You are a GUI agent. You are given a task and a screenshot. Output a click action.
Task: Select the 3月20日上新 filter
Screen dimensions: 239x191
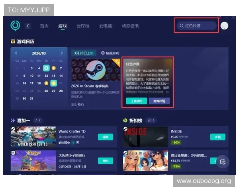[84, 53]
